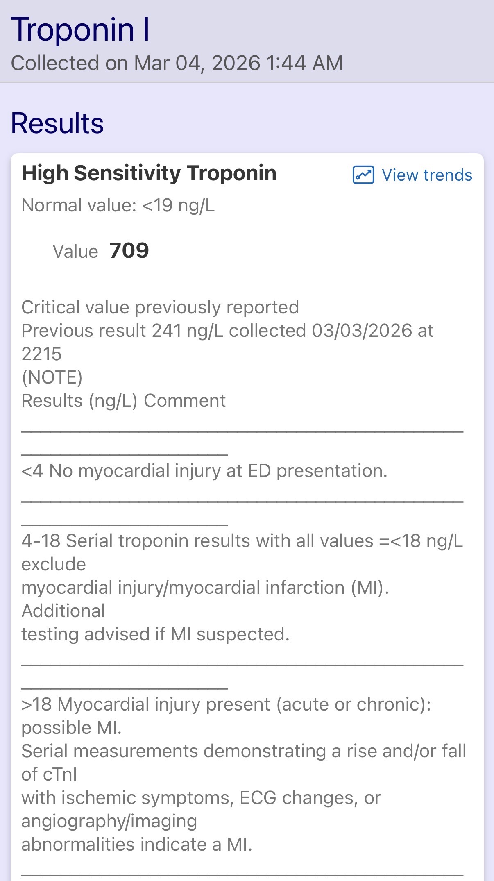Tap the Value label beside 709

click(x=75, y=251)
